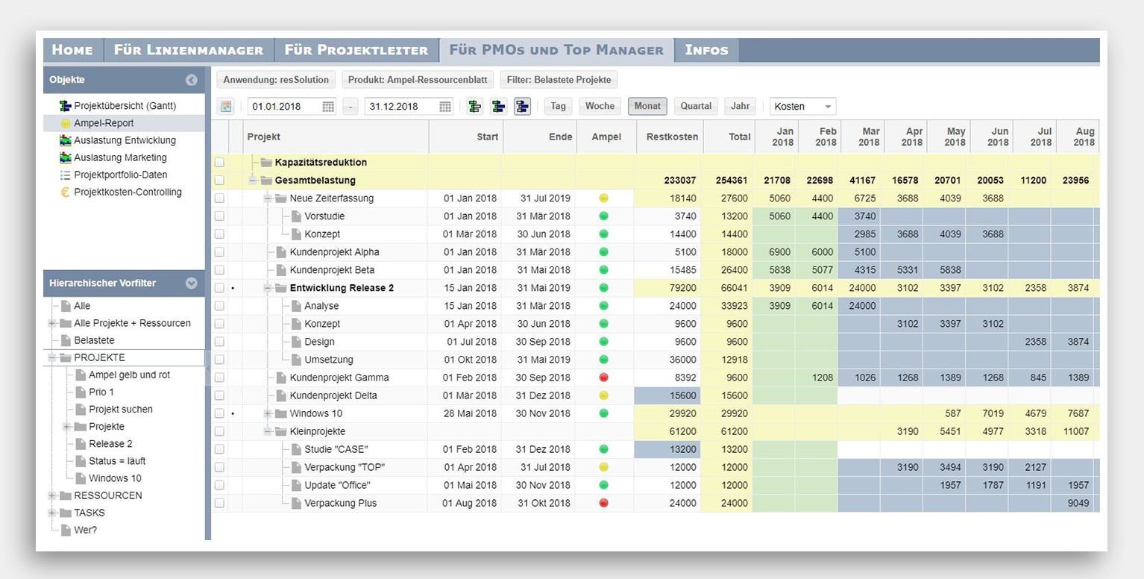Switch the time scale to Woche
Image resolution: width=1144 pixels, height=579 pixels.
click(x=600, y=107)
